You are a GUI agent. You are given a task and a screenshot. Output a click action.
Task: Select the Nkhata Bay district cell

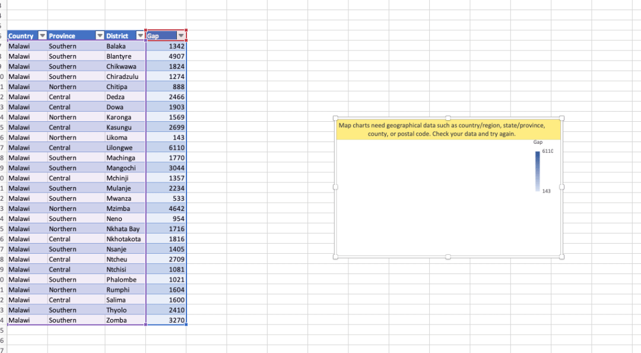tap(125, 229)
